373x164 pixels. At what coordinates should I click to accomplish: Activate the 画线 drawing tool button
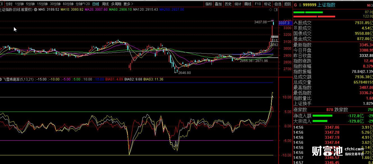[x=248, y=4]
